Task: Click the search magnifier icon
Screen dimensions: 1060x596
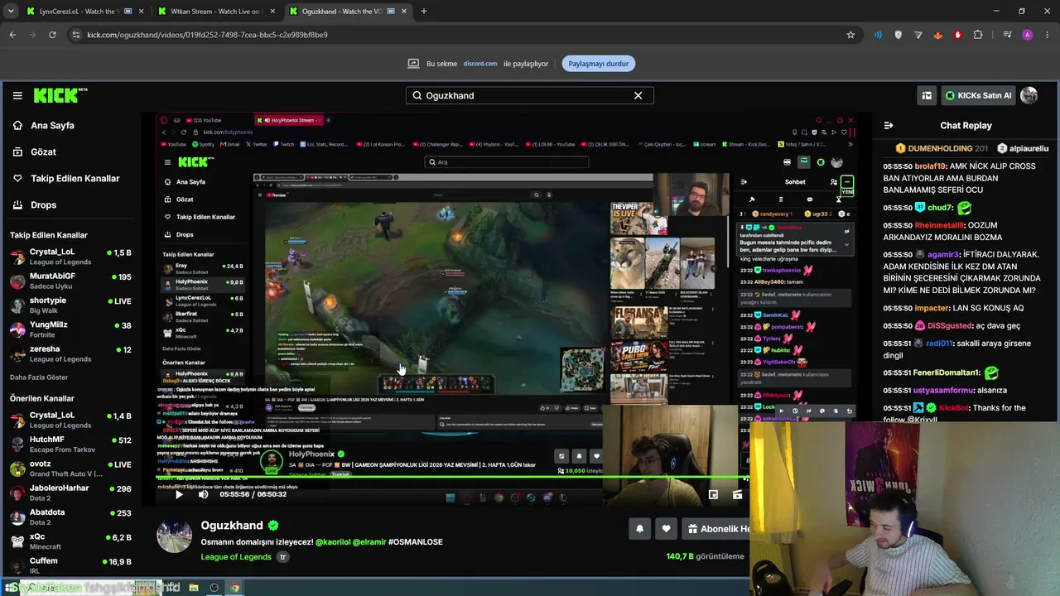Action: point(417,95)
